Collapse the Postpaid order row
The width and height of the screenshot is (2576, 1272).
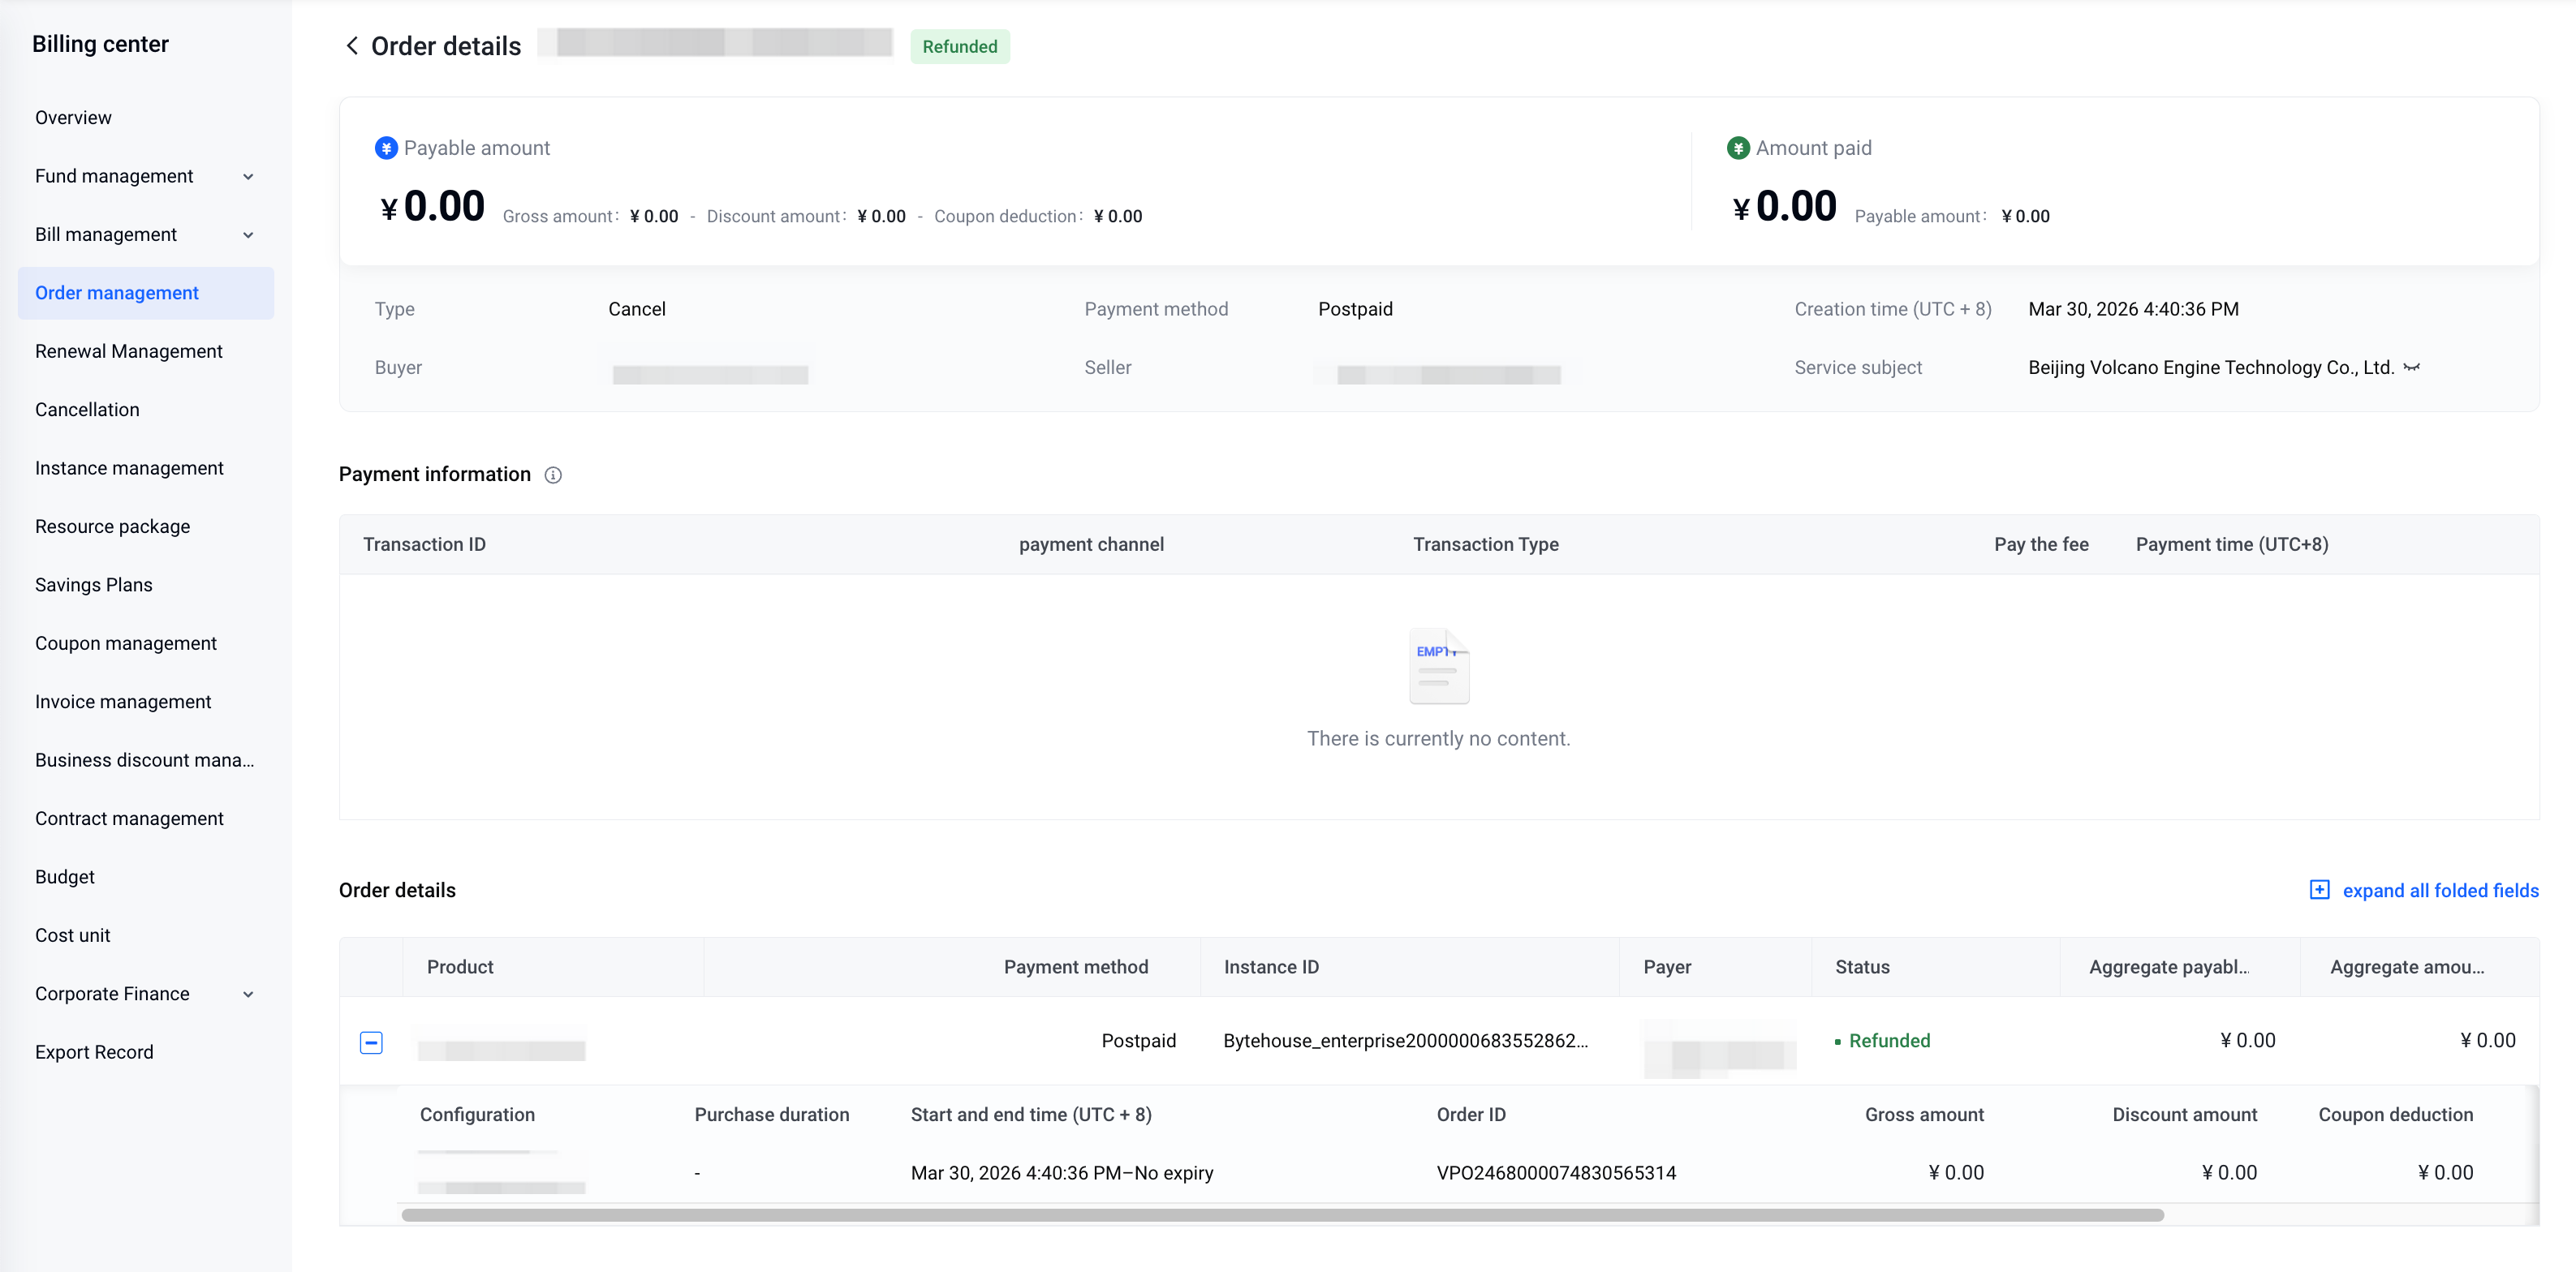pyautogui.click(x=371, y=1042)
